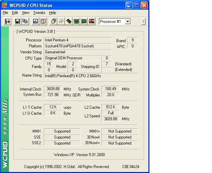Click the standard Family value '15'
This screenshot has width=212, height=173.
point(49,64)
